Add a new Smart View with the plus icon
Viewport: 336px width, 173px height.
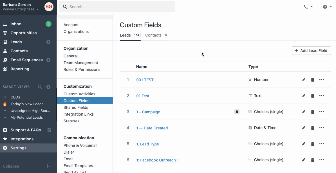[x=48, y=87]
